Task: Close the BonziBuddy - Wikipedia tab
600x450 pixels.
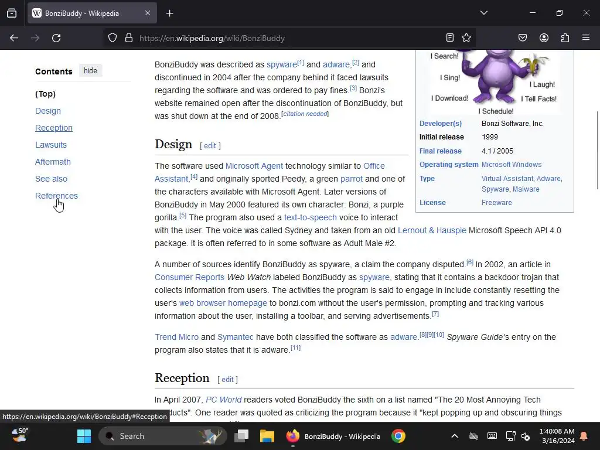Action: pos(148,13)
